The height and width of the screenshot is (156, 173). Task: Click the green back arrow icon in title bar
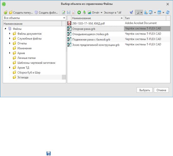pos(4,4)
